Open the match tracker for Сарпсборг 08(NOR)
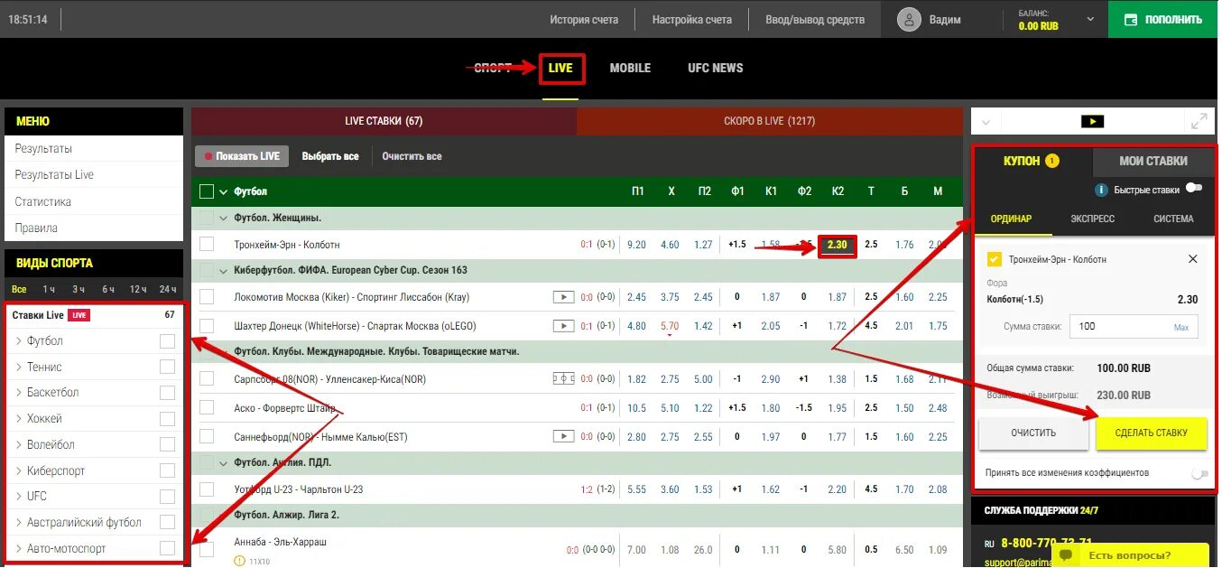This screenshot has width=1222, height=568. tap(563, 379)
